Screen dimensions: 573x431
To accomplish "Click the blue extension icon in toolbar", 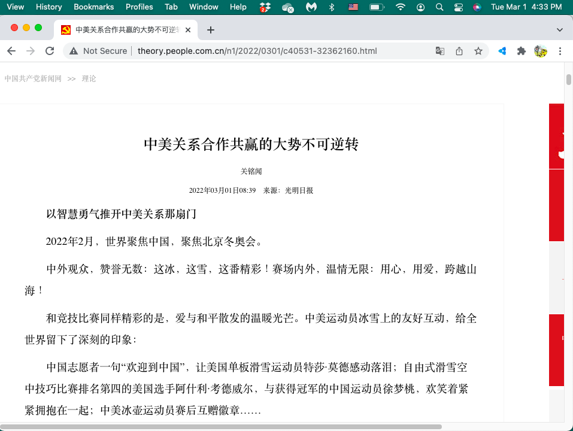I will [502, 51].
